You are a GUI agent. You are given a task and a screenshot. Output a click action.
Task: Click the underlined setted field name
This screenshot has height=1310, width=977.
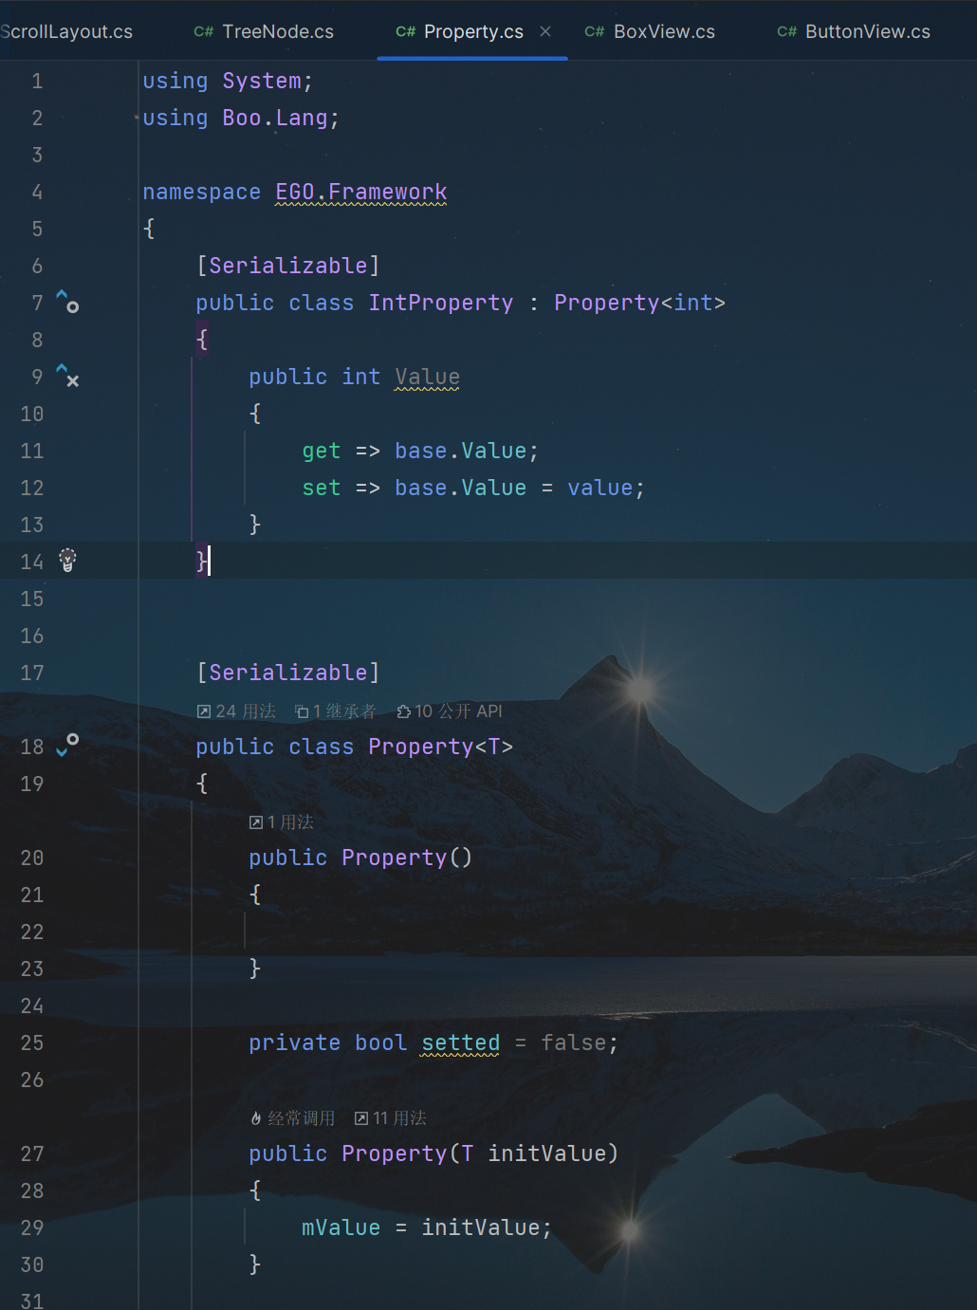pos(460,1042)
